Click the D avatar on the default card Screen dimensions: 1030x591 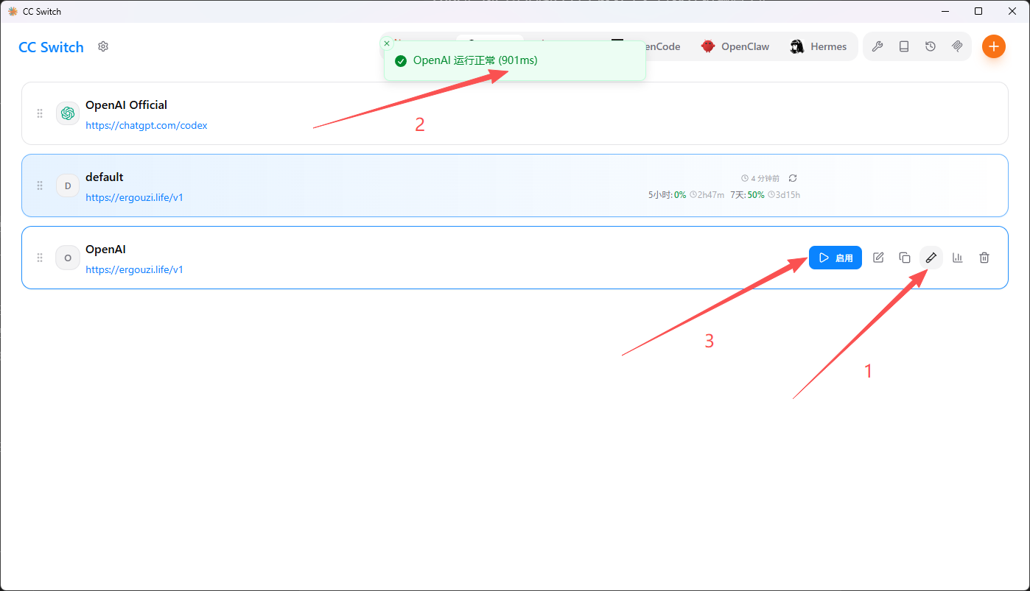coord(68,185)
